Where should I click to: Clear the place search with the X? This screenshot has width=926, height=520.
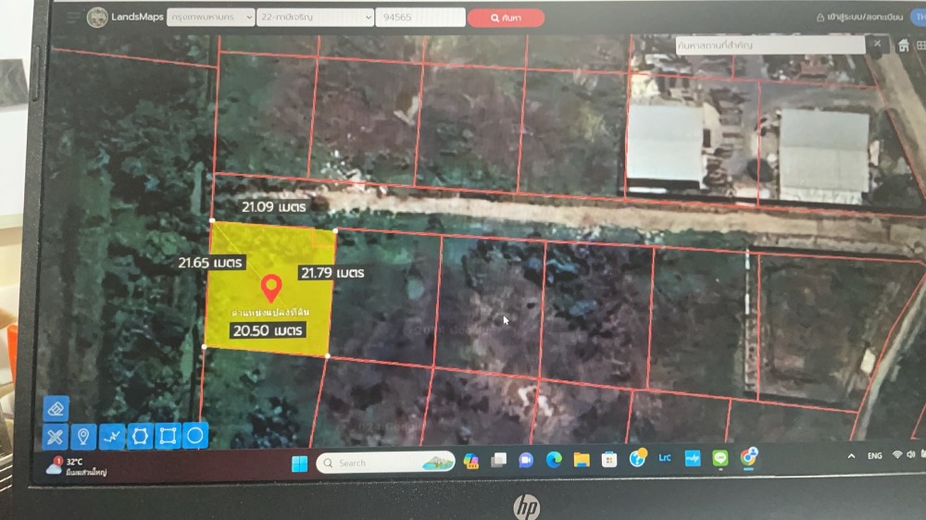click(x=878, y=43)
